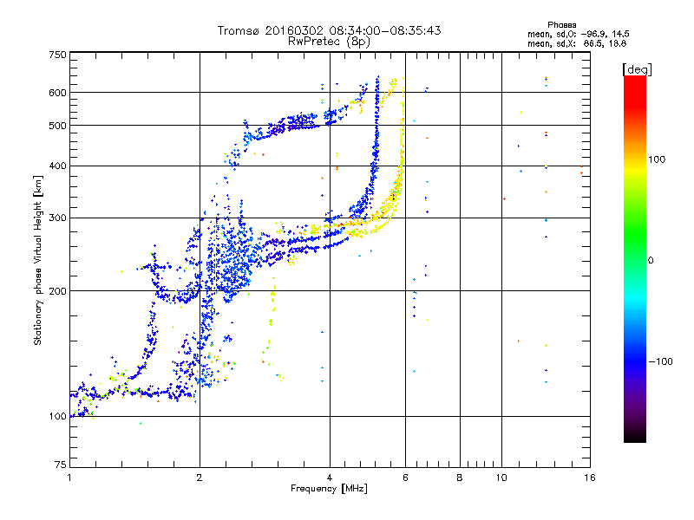
Task: Click the x-axis label "8"
Action: [460, 478]
